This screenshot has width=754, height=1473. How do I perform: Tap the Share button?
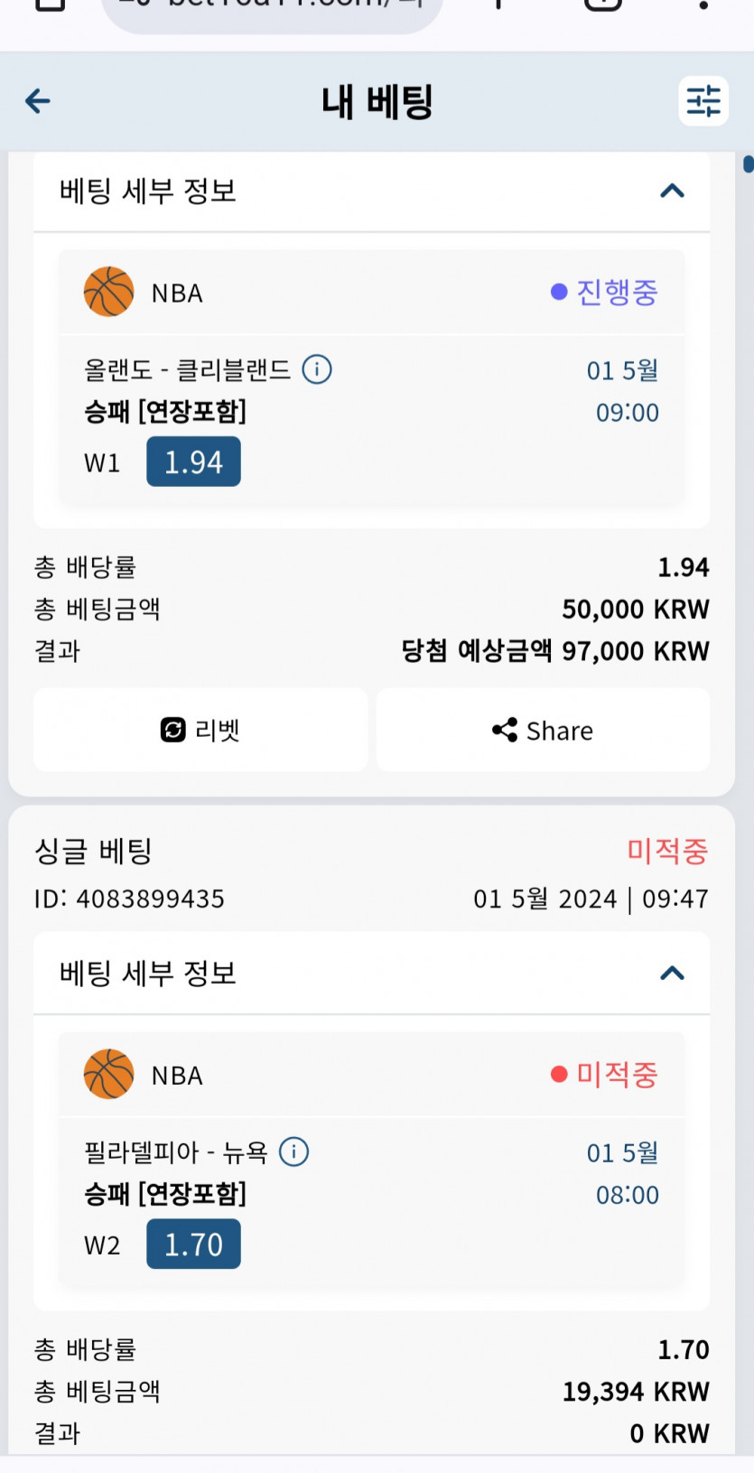[x=543, y=730]
